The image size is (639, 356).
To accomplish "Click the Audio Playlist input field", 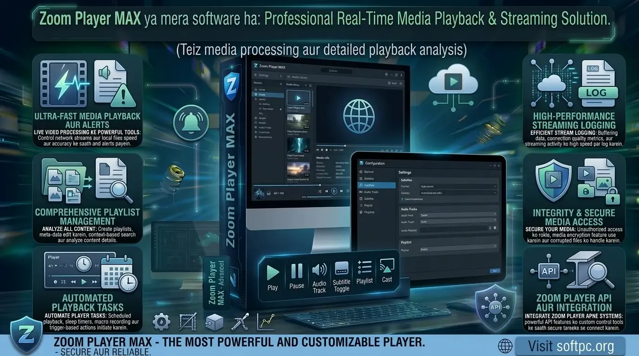I will [x=453, y=229].
